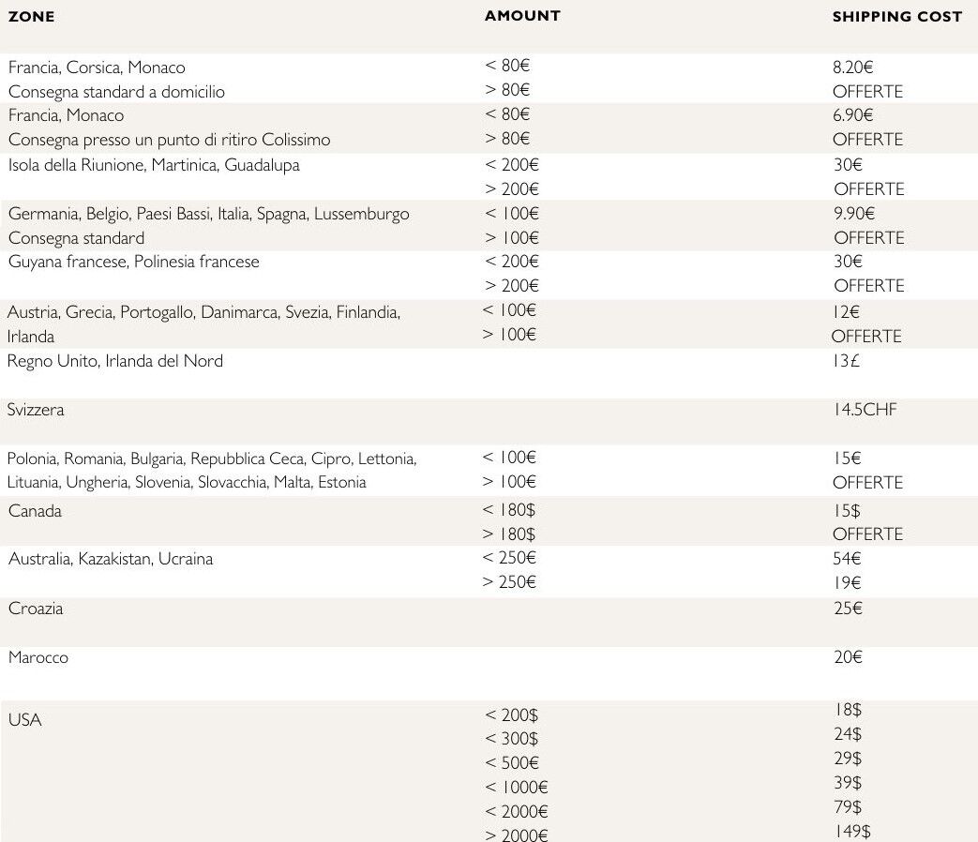Image resolution: width=978 pixels, height=842 pixels.
Task: Select the USA zone label
Action: tap(25, 720)
